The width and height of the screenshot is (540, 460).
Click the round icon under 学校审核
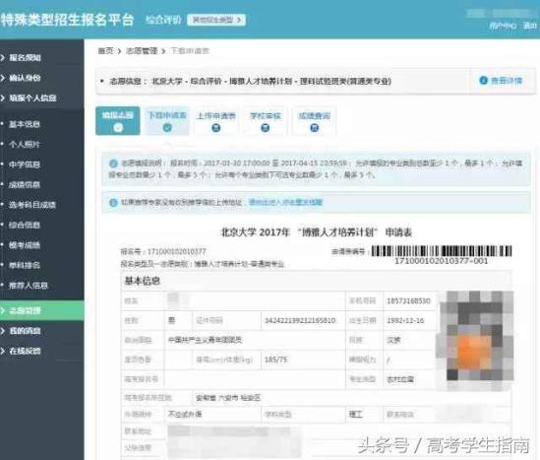[x=266, y=128]
